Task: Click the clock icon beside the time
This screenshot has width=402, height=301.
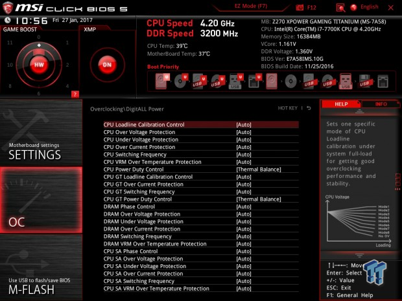Action: pyautogui.click(x=7, y=20)
